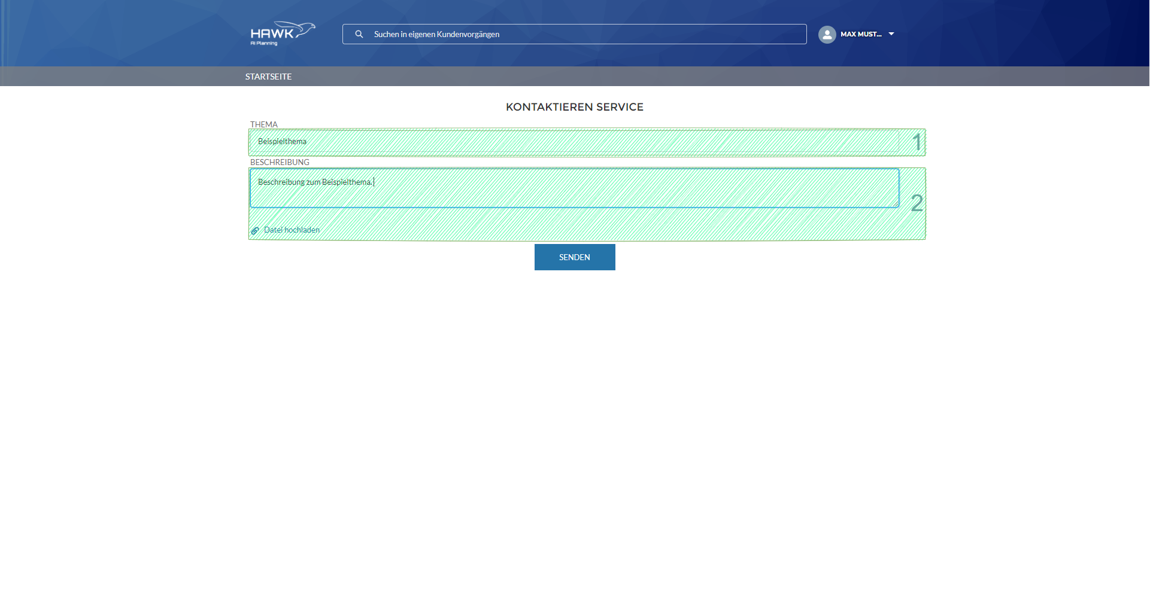Click the KONTAKTIEREN SERVICE heading

(x=575, y=107)
